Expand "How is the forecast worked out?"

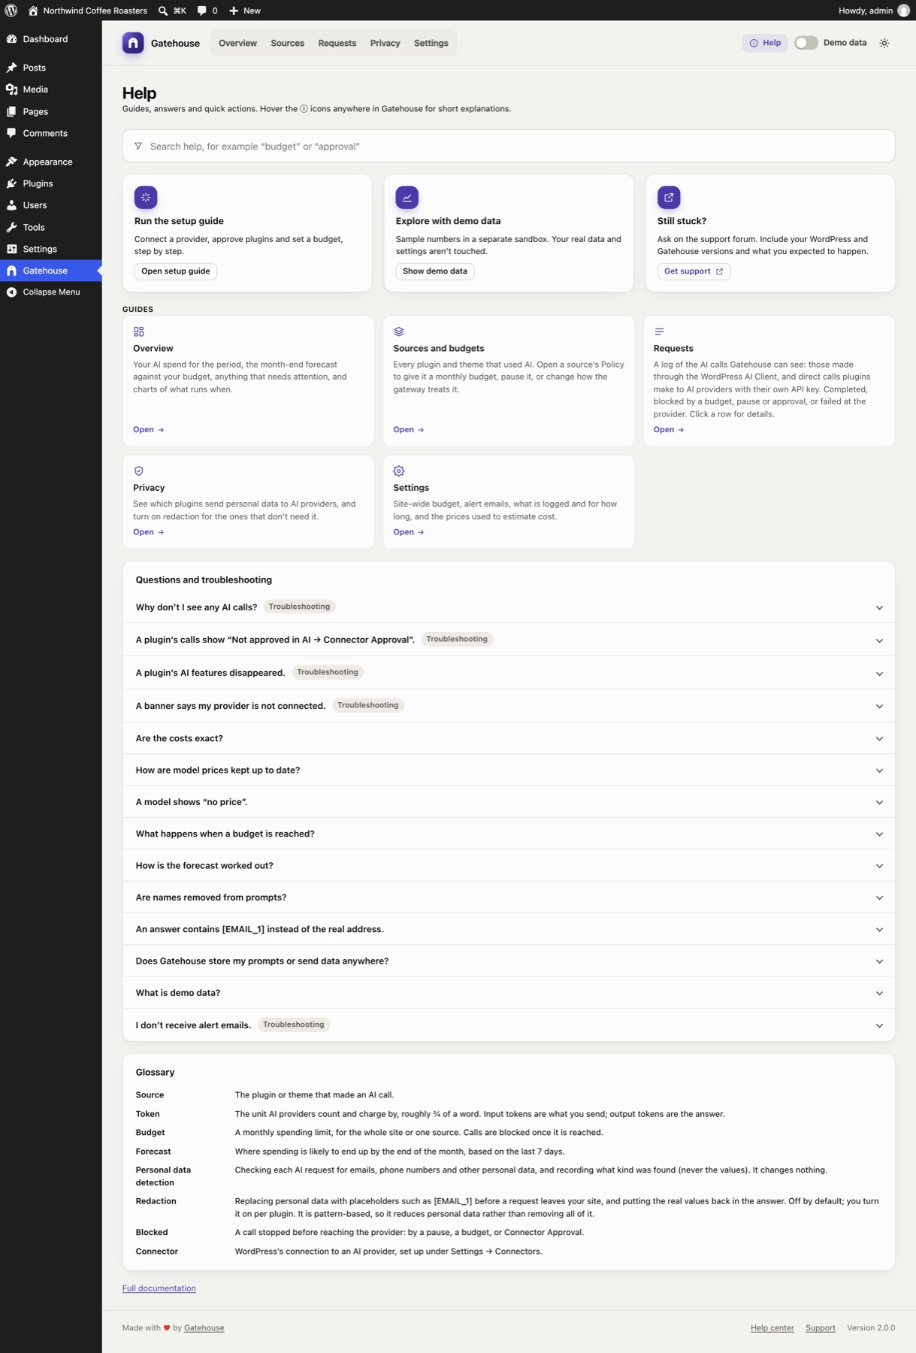(x=509, y=866)
